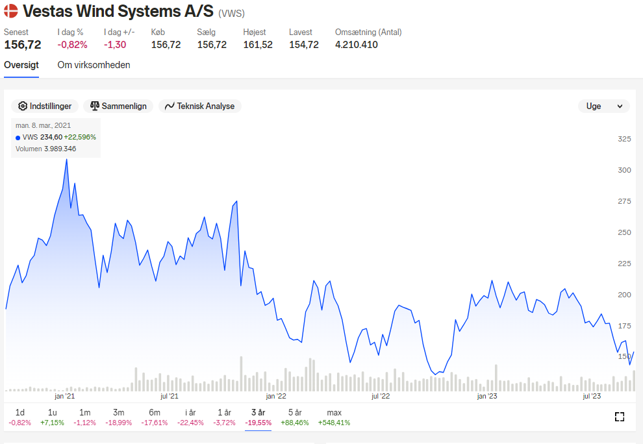Click the 325 price axis label
The width and height of the screenshot is (643, 444).
click(x=625, y=139)
